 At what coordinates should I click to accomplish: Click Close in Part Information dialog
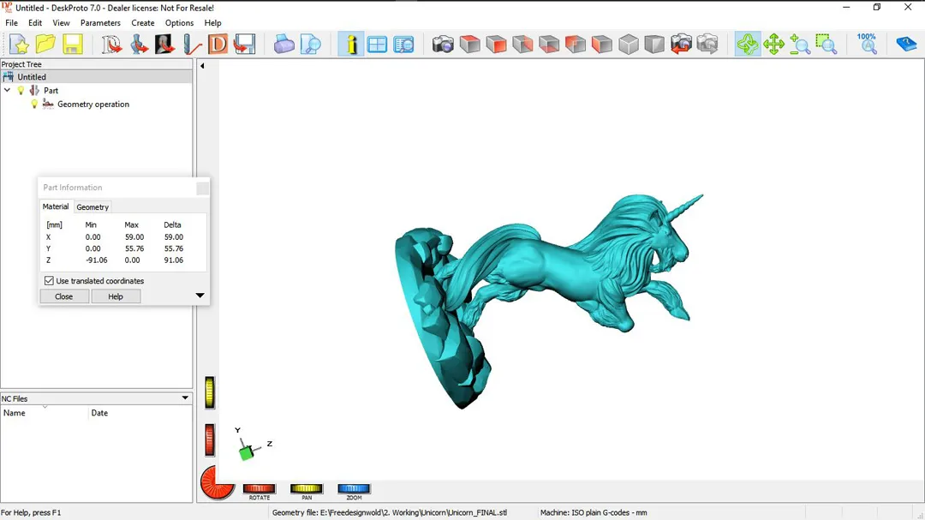point(64,296)
